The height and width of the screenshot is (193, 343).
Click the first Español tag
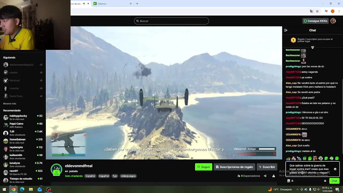point(90,176)
